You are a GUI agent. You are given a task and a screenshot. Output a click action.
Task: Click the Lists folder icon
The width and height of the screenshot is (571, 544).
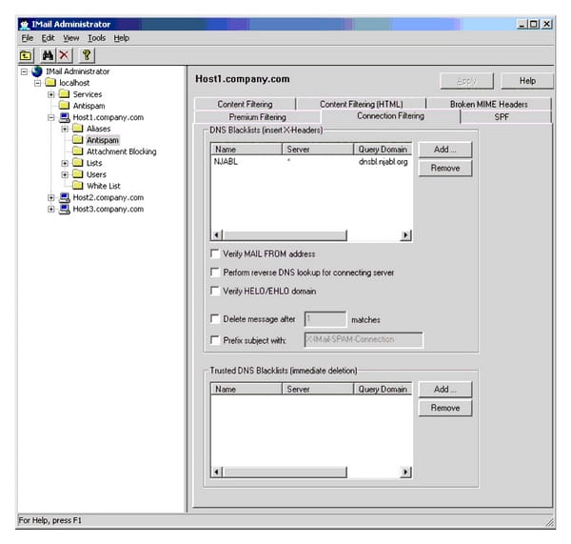tap(78, 163)
